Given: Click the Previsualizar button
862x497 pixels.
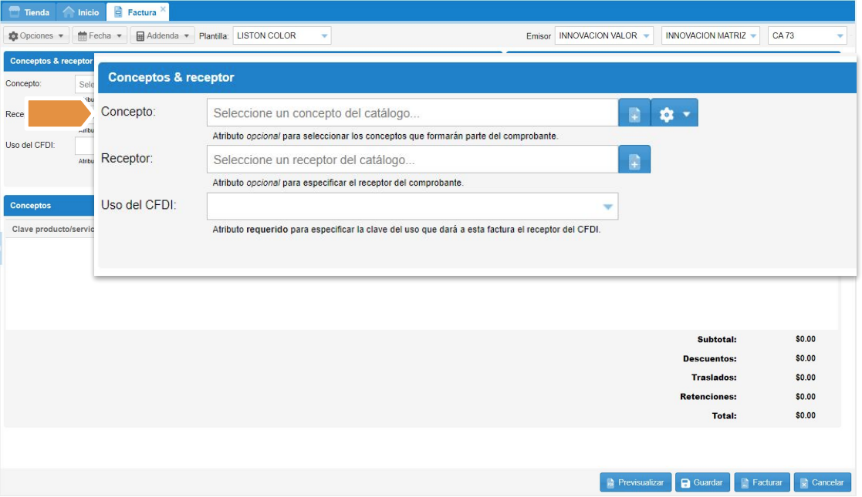Looking at the screenshot, I should [x=635, y=482].
